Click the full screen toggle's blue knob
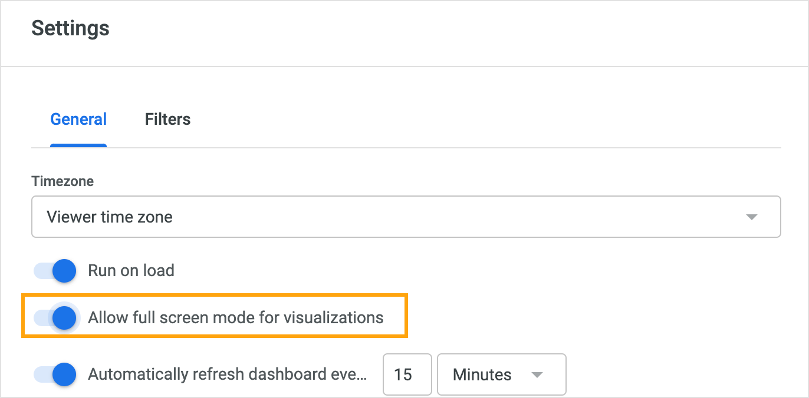Image resolution: width=809 pixels, height=398 pixels. (64, 318)
